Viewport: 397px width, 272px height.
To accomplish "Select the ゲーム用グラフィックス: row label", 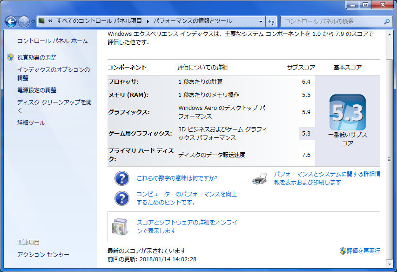I will 140,134.
